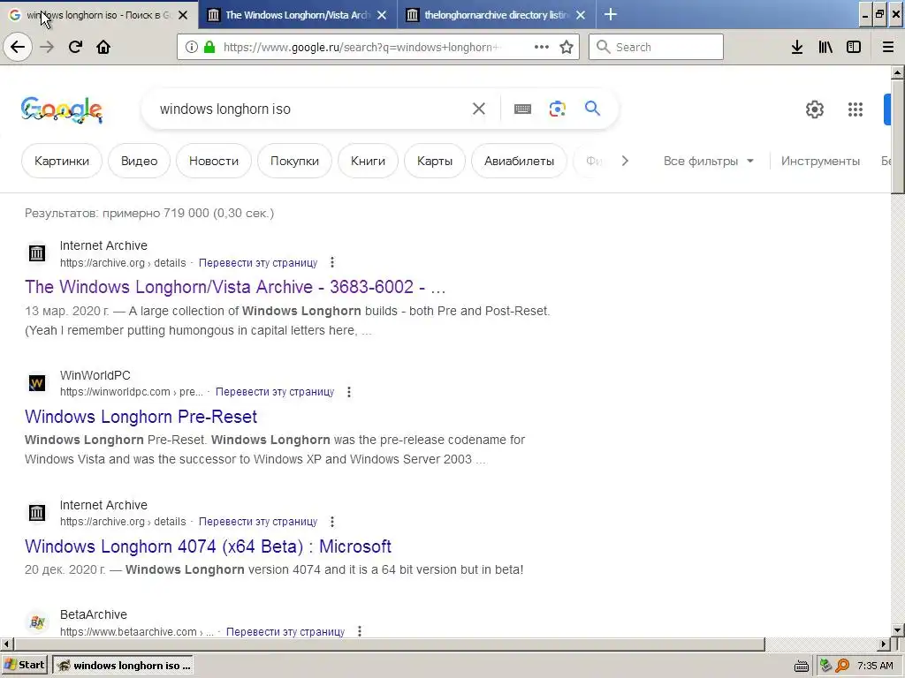Click the vertical scrollbar down arrow
This screenshot has width=905, height=678.
(x=898, y=630)
